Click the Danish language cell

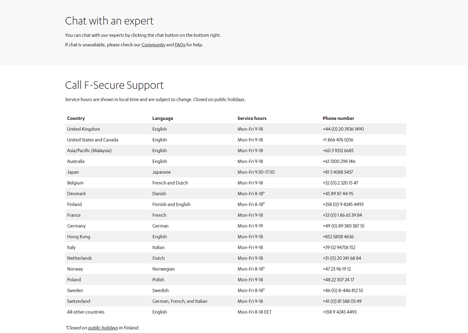[159, 193]
